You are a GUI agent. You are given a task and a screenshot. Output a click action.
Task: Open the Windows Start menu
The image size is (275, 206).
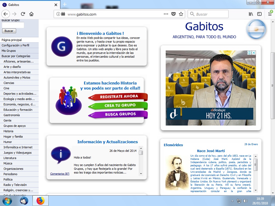coord(7,201)
